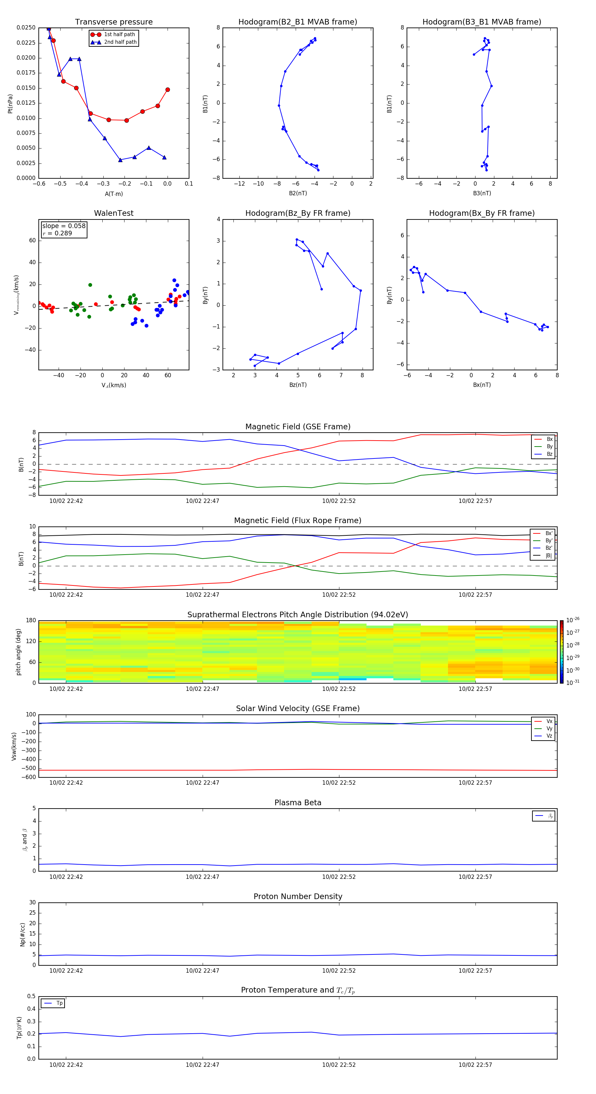Click '10/02 22:52' tick under Proton Temperature panel
Image resolution: width=596 pixels, height=1094 pixels.
coord(339,1065)
